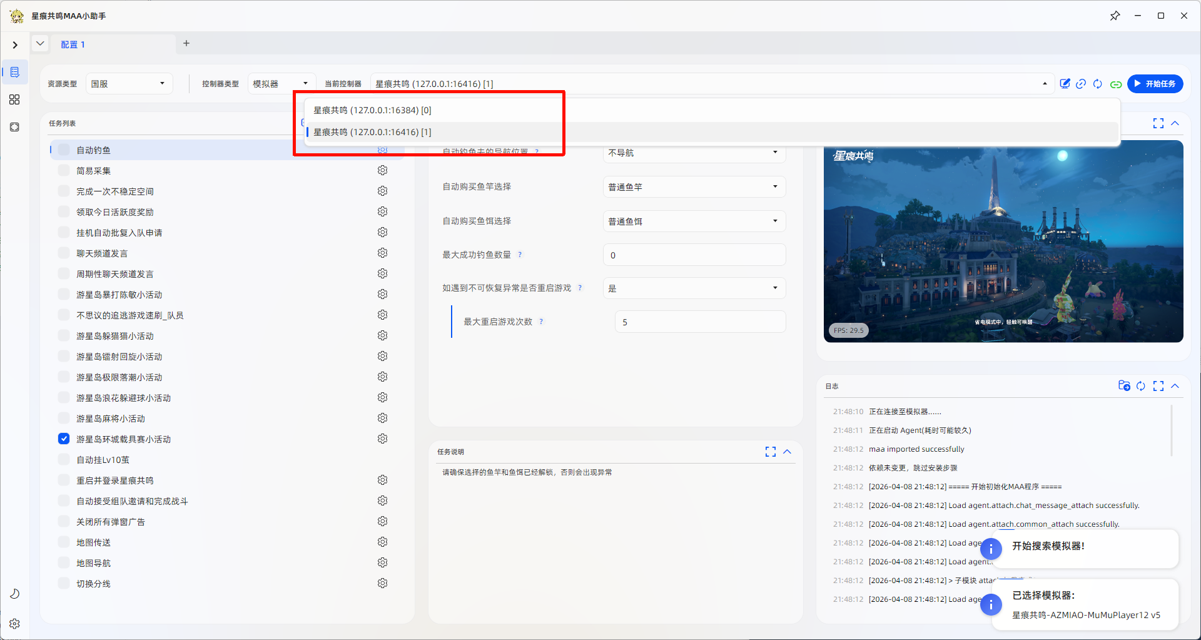Check the 自动钓鱼 task checkbox

pyautogui.click(x=64, y=150)
